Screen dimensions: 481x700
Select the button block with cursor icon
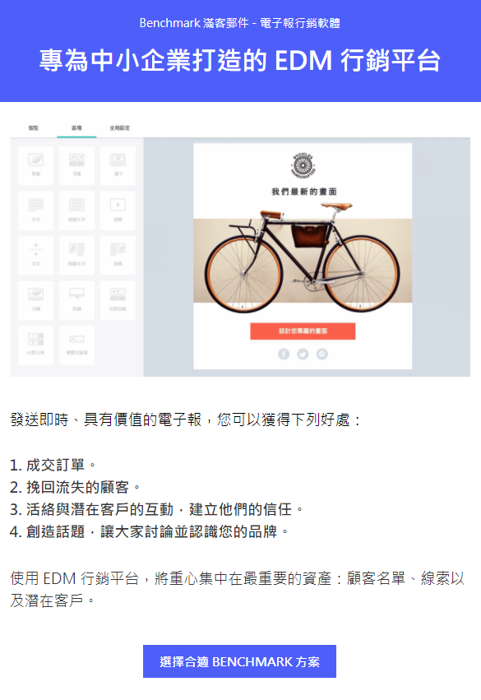[76, 300]
